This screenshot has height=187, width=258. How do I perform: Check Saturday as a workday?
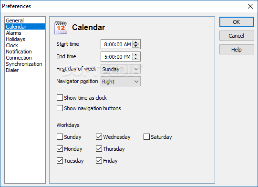(x=146, y=136)
